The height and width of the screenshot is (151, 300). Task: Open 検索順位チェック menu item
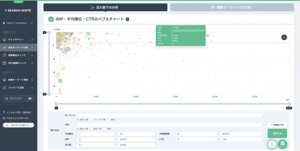pos(18,55)
